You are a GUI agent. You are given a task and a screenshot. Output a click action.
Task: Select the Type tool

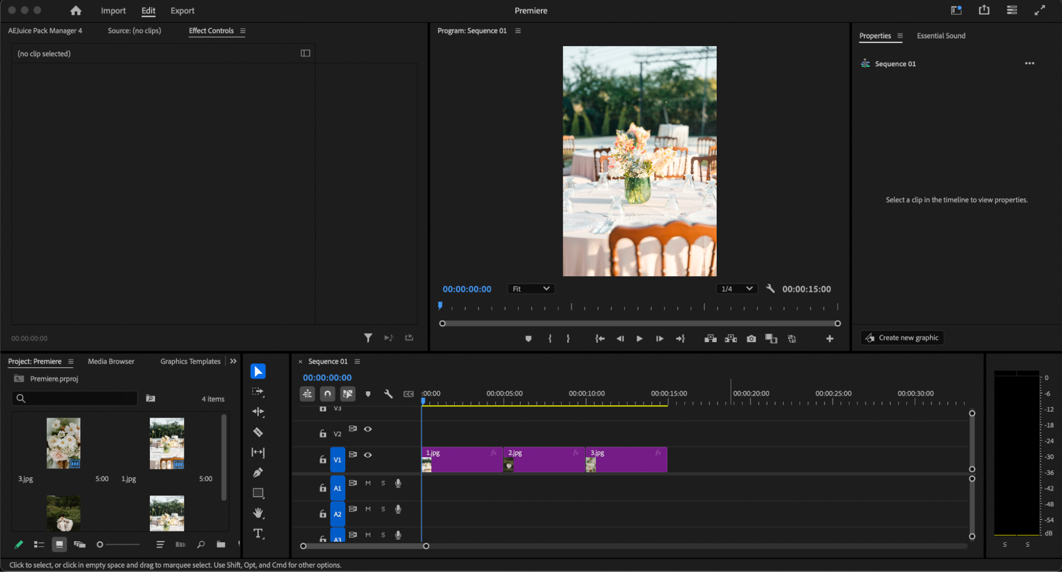(258, 533)
